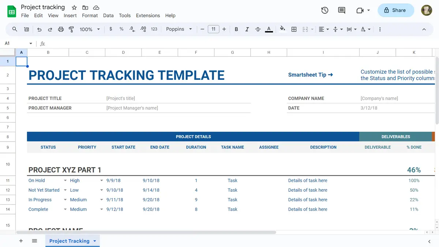Open the text wrapping dropdown
439x247 pixels.
point(352,29)
